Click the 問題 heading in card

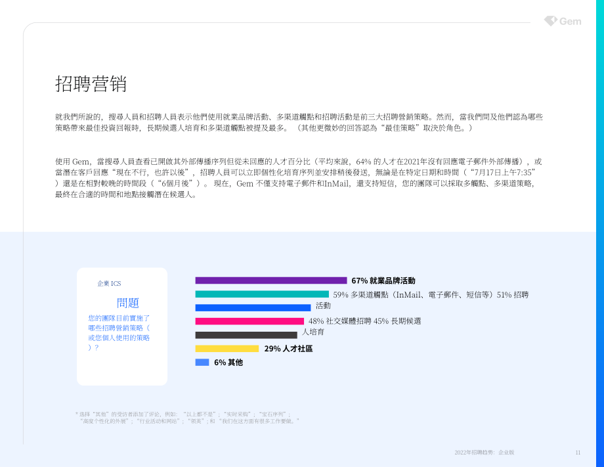tap(127, 303)
